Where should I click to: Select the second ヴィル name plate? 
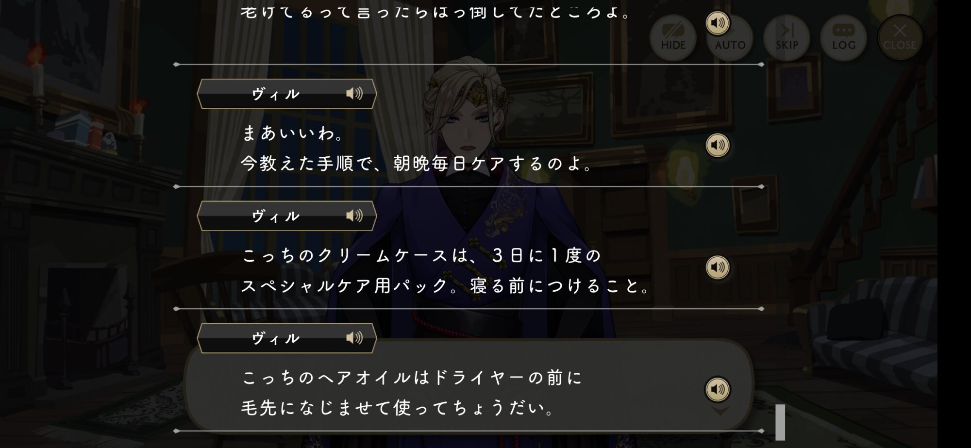pos(287,216)
